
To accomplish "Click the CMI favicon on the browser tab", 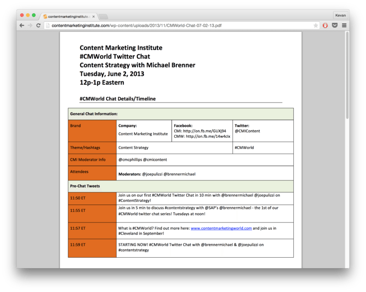I will point(44,15).
